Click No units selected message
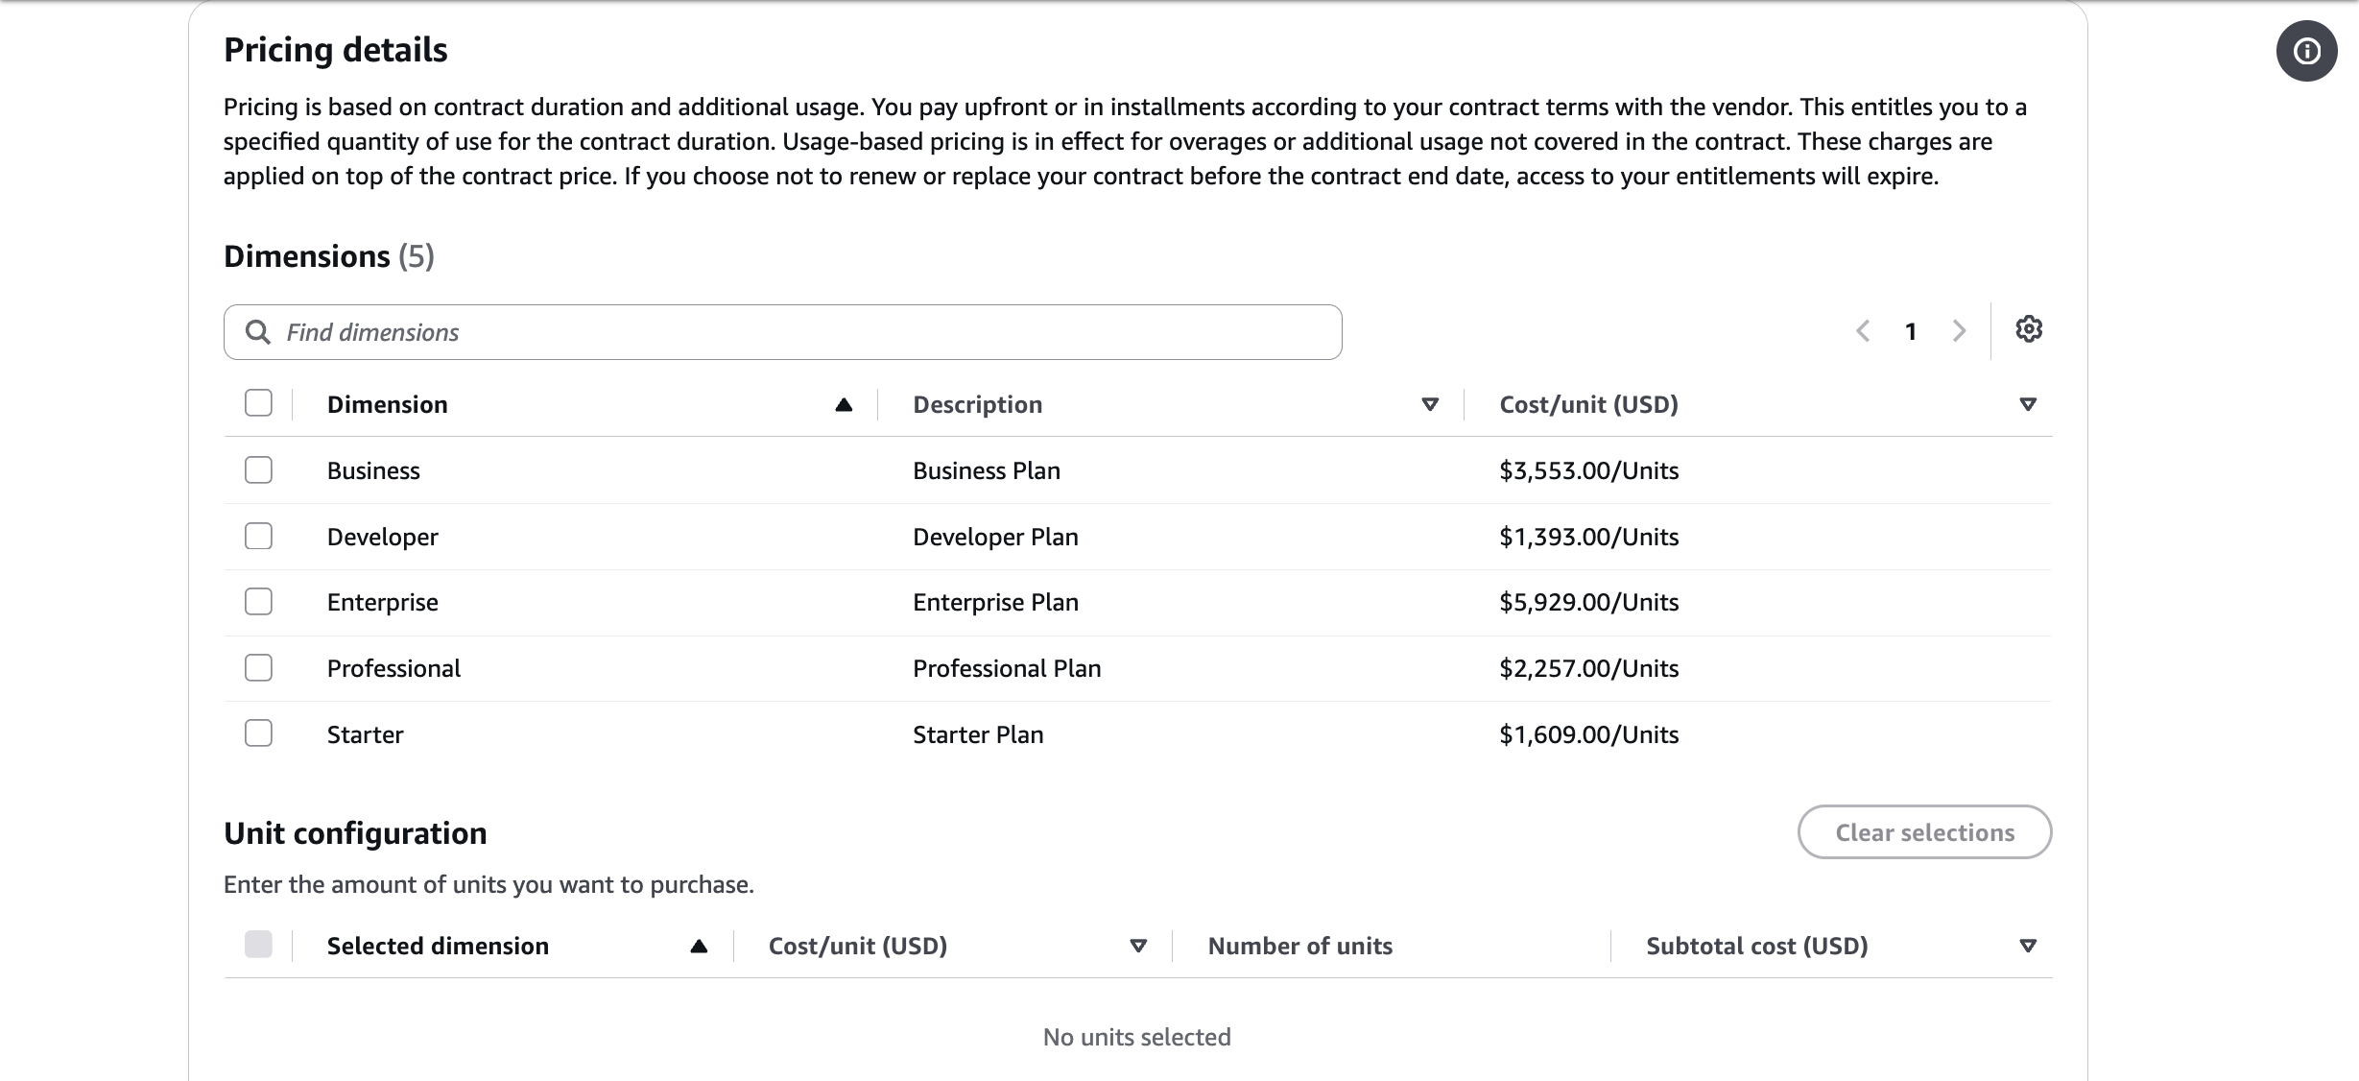2359x1081 pixels. click(x=1137, y=1038)
